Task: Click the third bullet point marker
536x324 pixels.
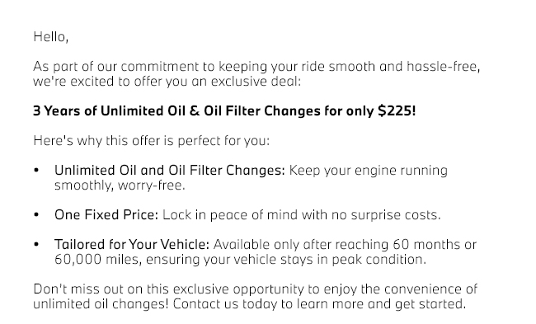Action: 36,244
